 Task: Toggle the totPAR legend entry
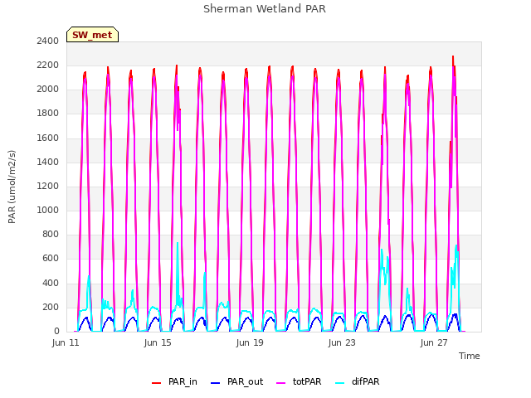[299, 381]
